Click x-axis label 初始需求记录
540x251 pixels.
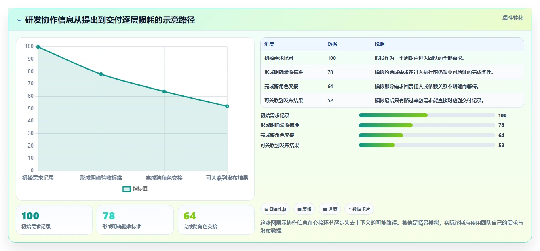pyautogui.click(x=38, y=178)
